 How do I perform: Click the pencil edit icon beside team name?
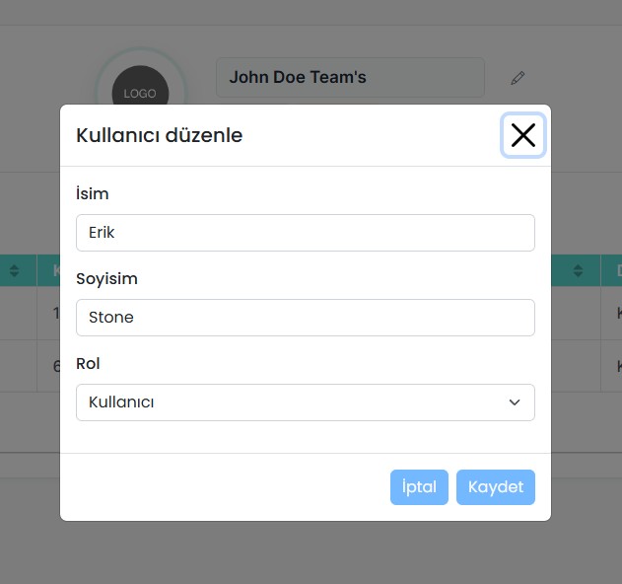coord(518,78)
